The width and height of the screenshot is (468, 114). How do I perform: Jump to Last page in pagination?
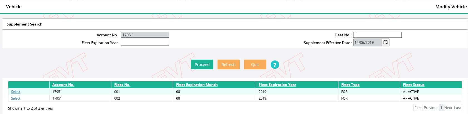pyautogui.click(x=458, y=108)
